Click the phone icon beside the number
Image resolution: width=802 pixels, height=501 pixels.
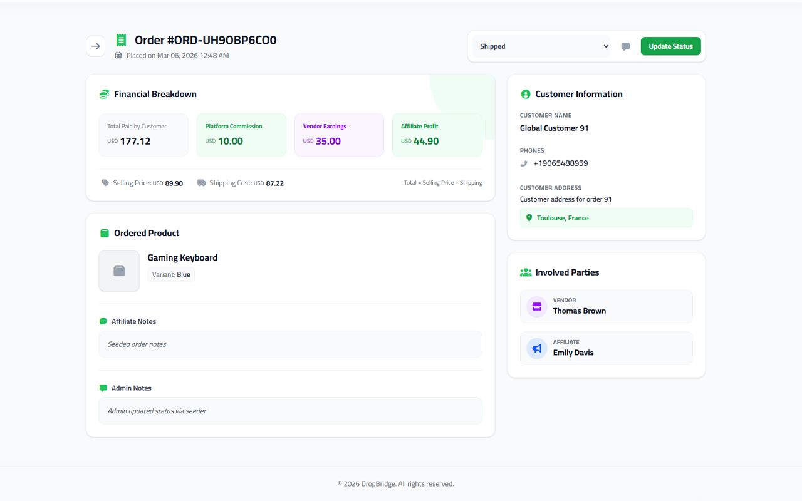[524, 163]
